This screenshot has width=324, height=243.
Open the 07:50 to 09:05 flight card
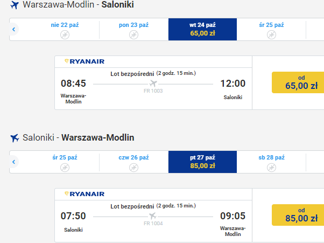pos(153,216)
